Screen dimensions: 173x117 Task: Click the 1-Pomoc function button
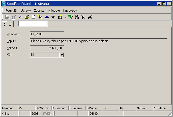[x=9, y=108]
